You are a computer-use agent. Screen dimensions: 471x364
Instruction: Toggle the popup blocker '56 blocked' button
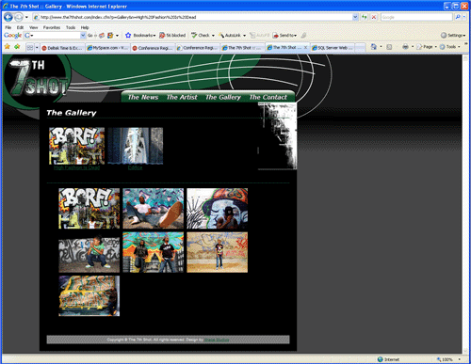click(172, 36)
